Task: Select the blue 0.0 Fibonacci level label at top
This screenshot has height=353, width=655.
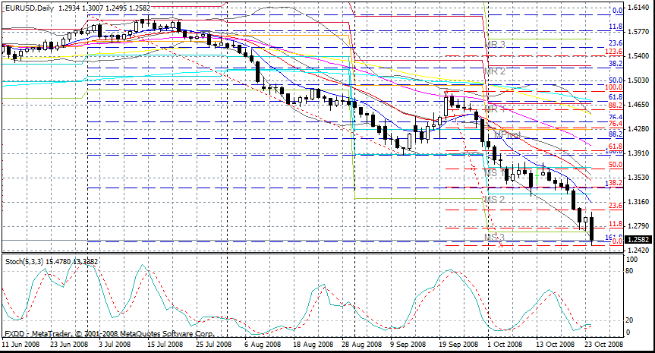Action: 617,10
